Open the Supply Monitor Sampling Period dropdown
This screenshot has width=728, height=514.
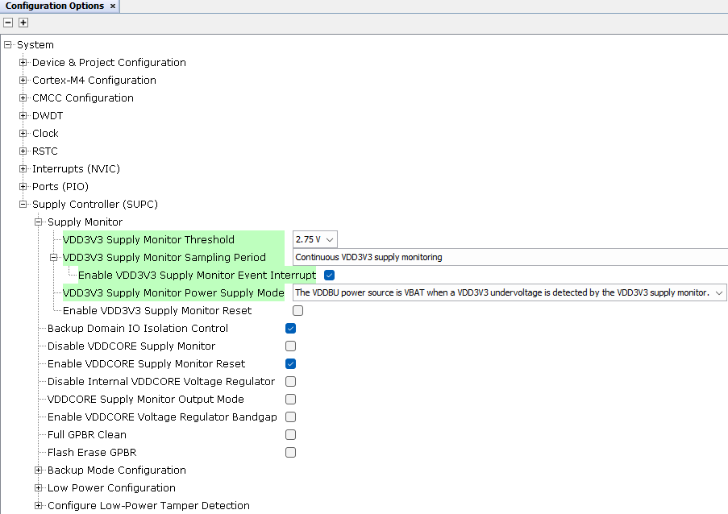[x=510, y=257]
